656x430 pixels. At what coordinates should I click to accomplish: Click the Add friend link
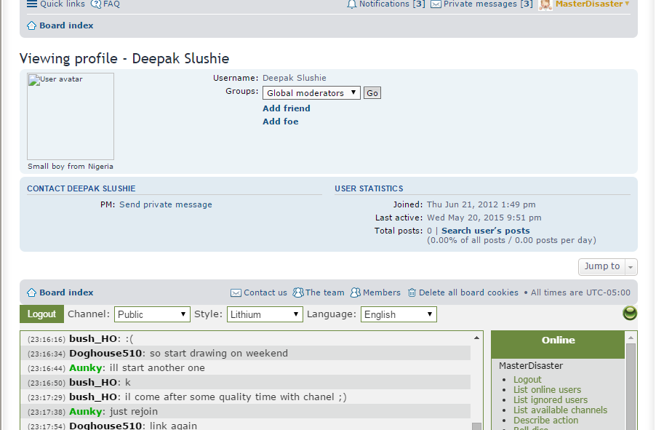(x=287, y=108)
